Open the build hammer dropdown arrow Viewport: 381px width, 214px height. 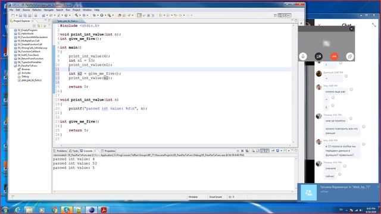(x=80, y=15)
